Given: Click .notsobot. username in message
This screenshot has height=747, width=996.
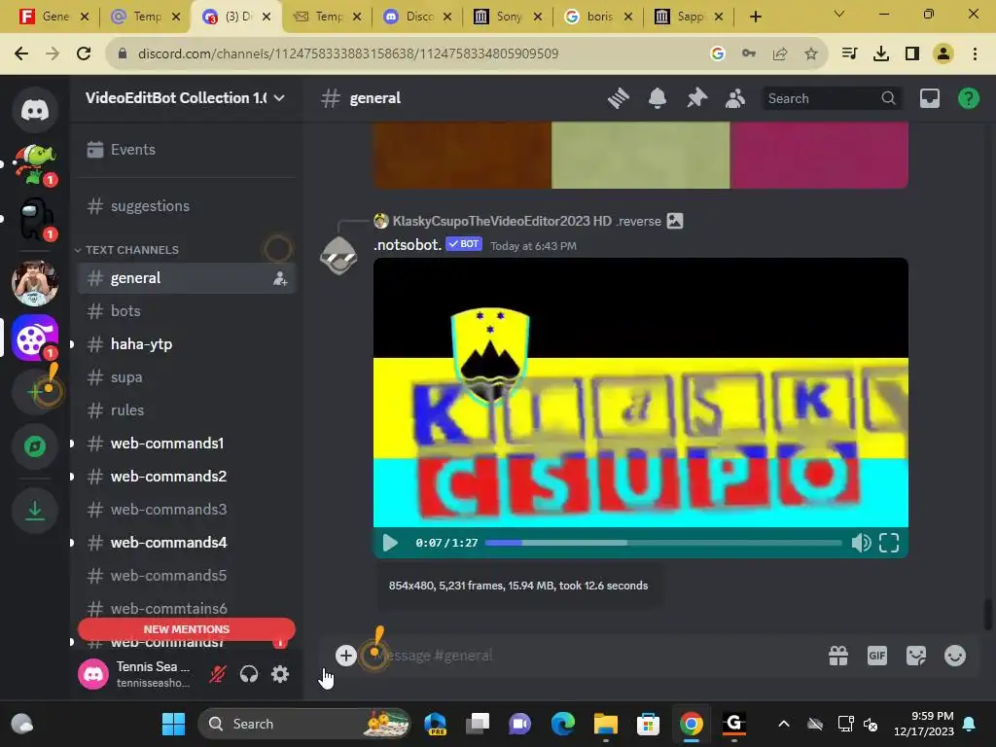Looking at the screenshot, I should tap(408, 245).
